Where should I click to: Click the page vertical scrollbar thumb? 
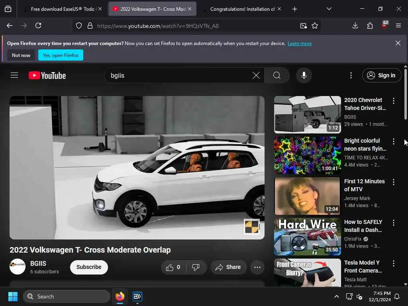click(405, 94)
